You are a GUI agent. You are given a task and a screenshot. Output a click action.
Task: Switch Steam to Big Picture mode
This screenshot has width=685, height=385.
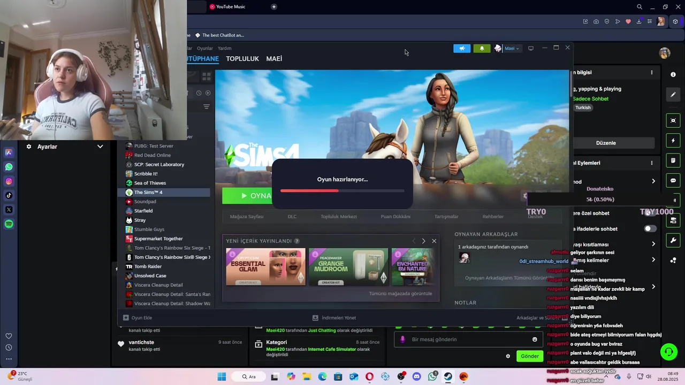[531, 48]
